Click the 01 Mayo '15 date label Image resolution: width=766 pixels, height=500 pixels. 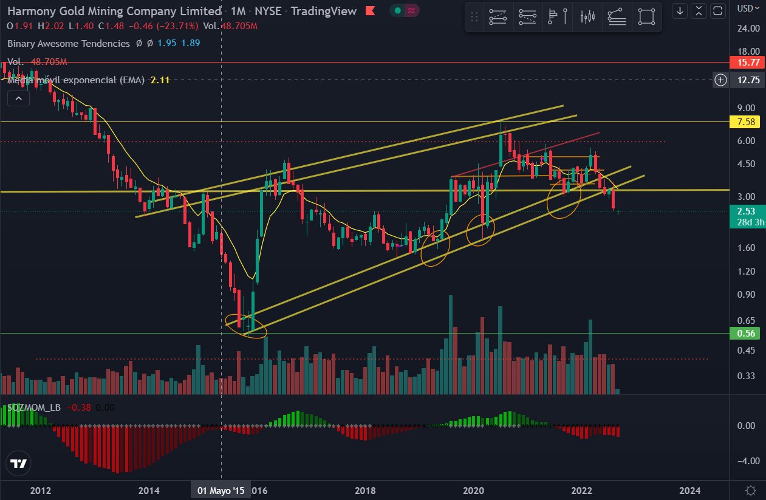click(222, 490)
